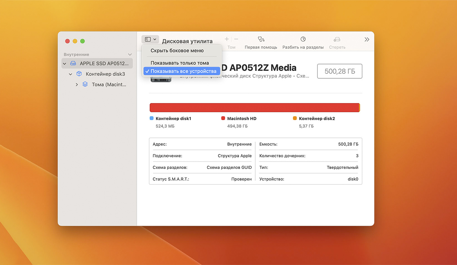Click the disk image thumbnail beside title
Image resolution: width=457 pixels, height=265 pixels.
click(x=161, y=79)
